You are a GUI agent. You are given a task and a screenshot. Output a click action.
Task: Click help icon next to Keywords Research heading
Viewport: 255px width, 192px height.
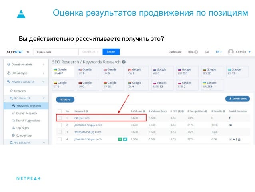124,62
